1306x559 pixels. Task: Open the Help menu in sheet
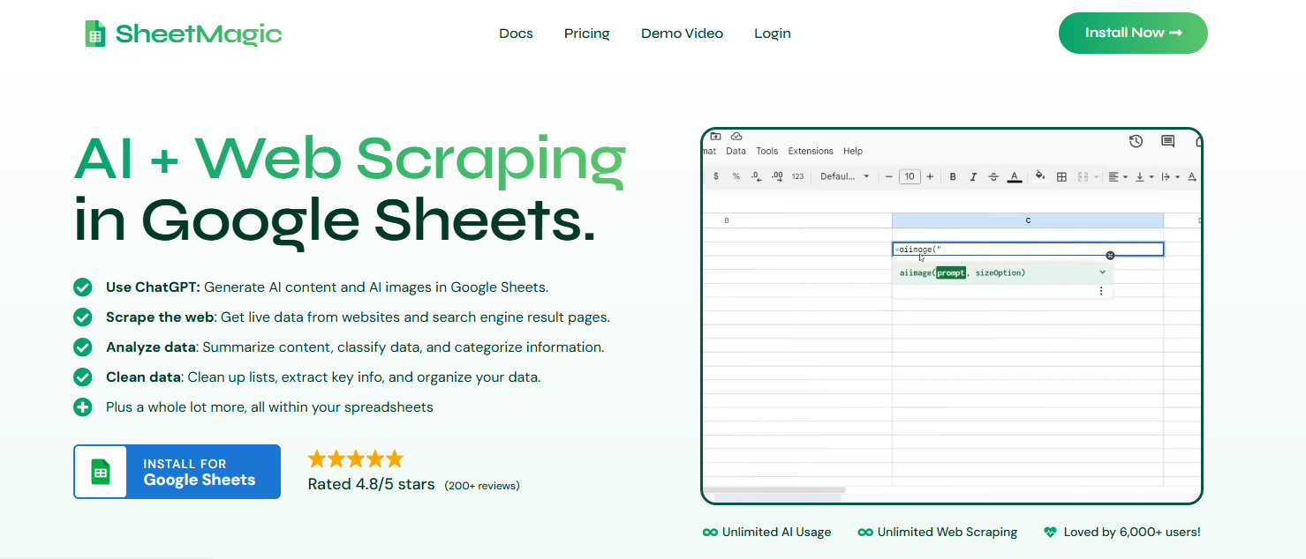(x=853, y=152)
